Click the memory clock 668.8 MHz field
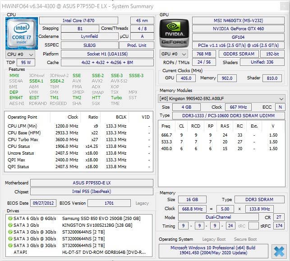Viewport: 290px width, 261px height. [x=192, y=209]
